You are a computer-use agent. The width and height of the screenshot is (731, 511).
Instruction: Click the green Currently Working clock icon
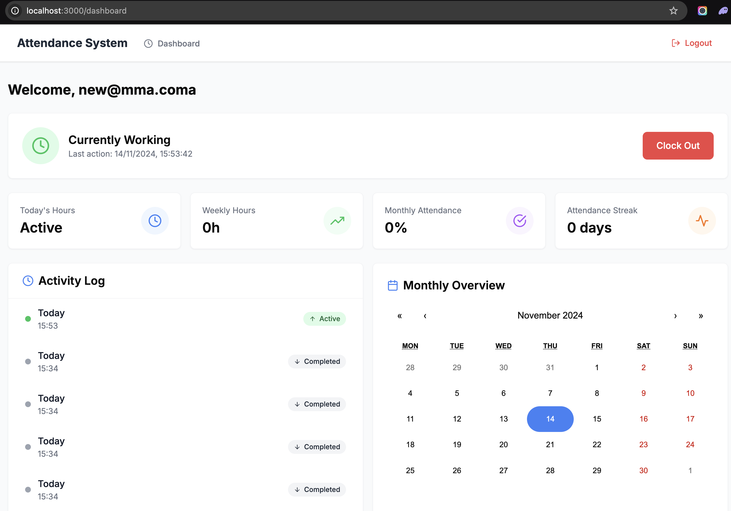click(x=40, y=146)
